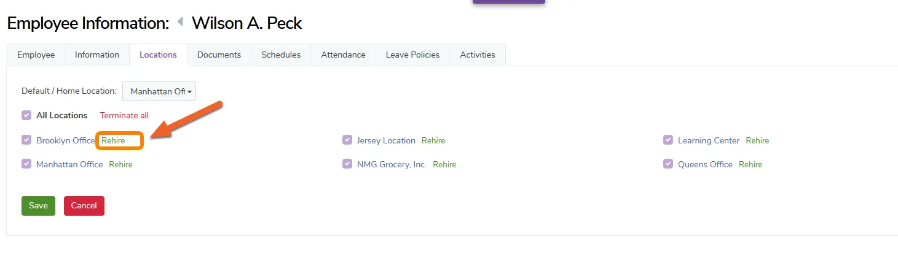Select the Locations tab
The width and height of the screenshot is (898, 258).
[x=158, y=55]
